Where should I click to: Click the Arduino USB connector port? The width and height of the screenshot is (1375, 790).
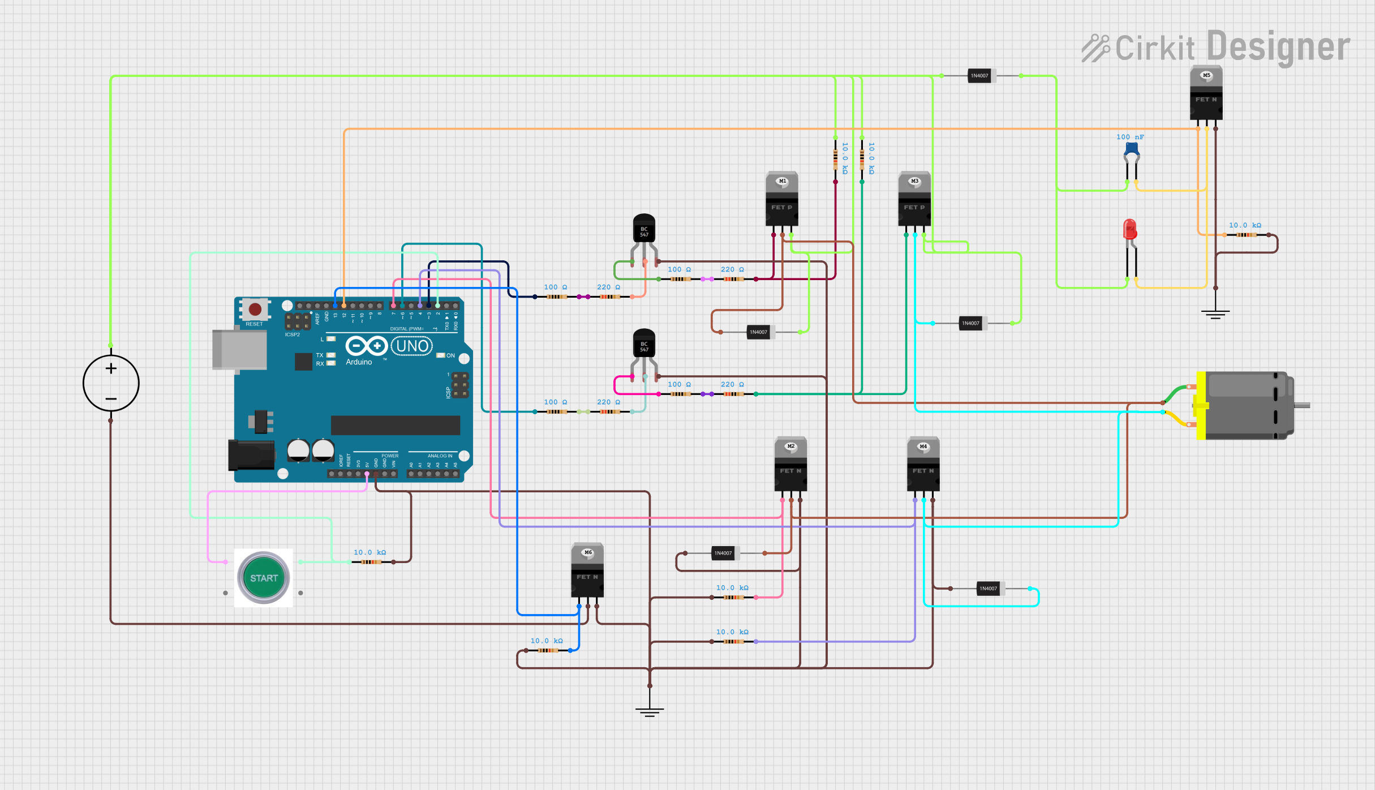click(x=239, y=350)
